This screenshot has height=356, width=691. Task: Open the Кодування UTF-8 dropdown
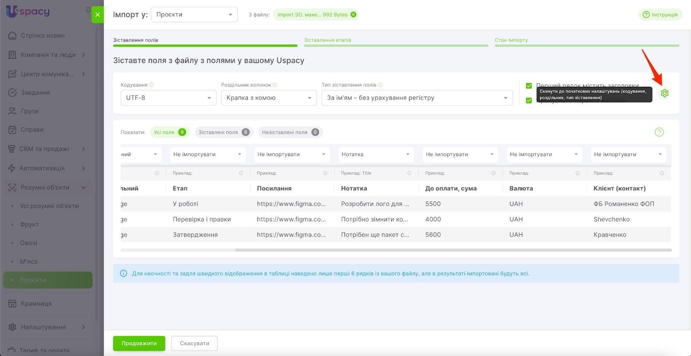click(x=168, y=98)
